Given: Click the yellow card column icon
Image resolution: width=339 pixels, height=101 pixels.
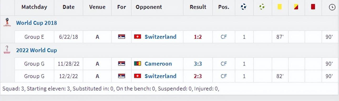Looking at the screenshot, I should coord(279,7).
